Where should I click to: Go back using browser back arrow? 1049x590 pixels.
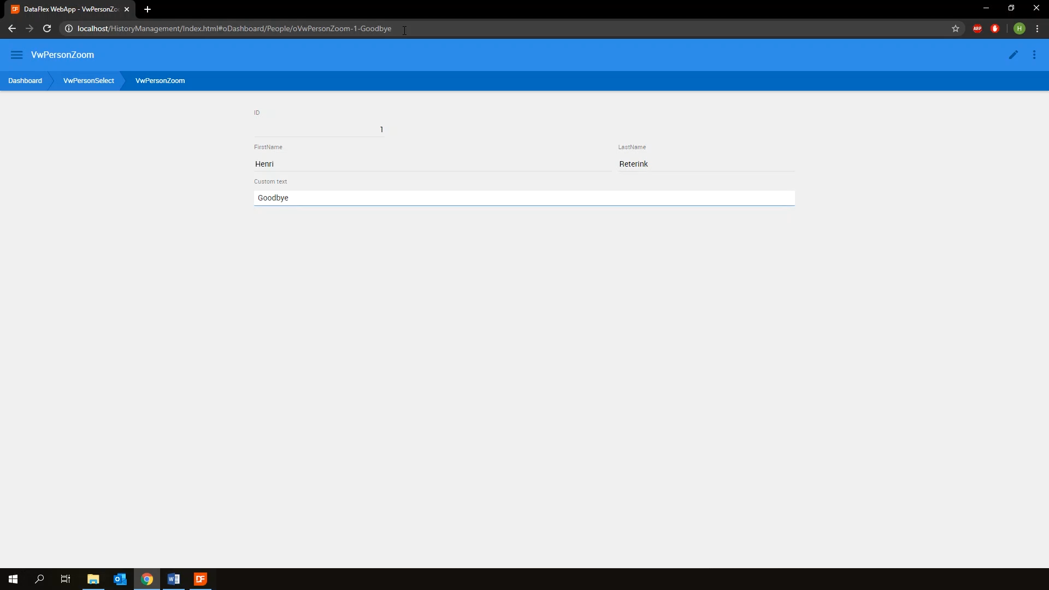[12, 28]
